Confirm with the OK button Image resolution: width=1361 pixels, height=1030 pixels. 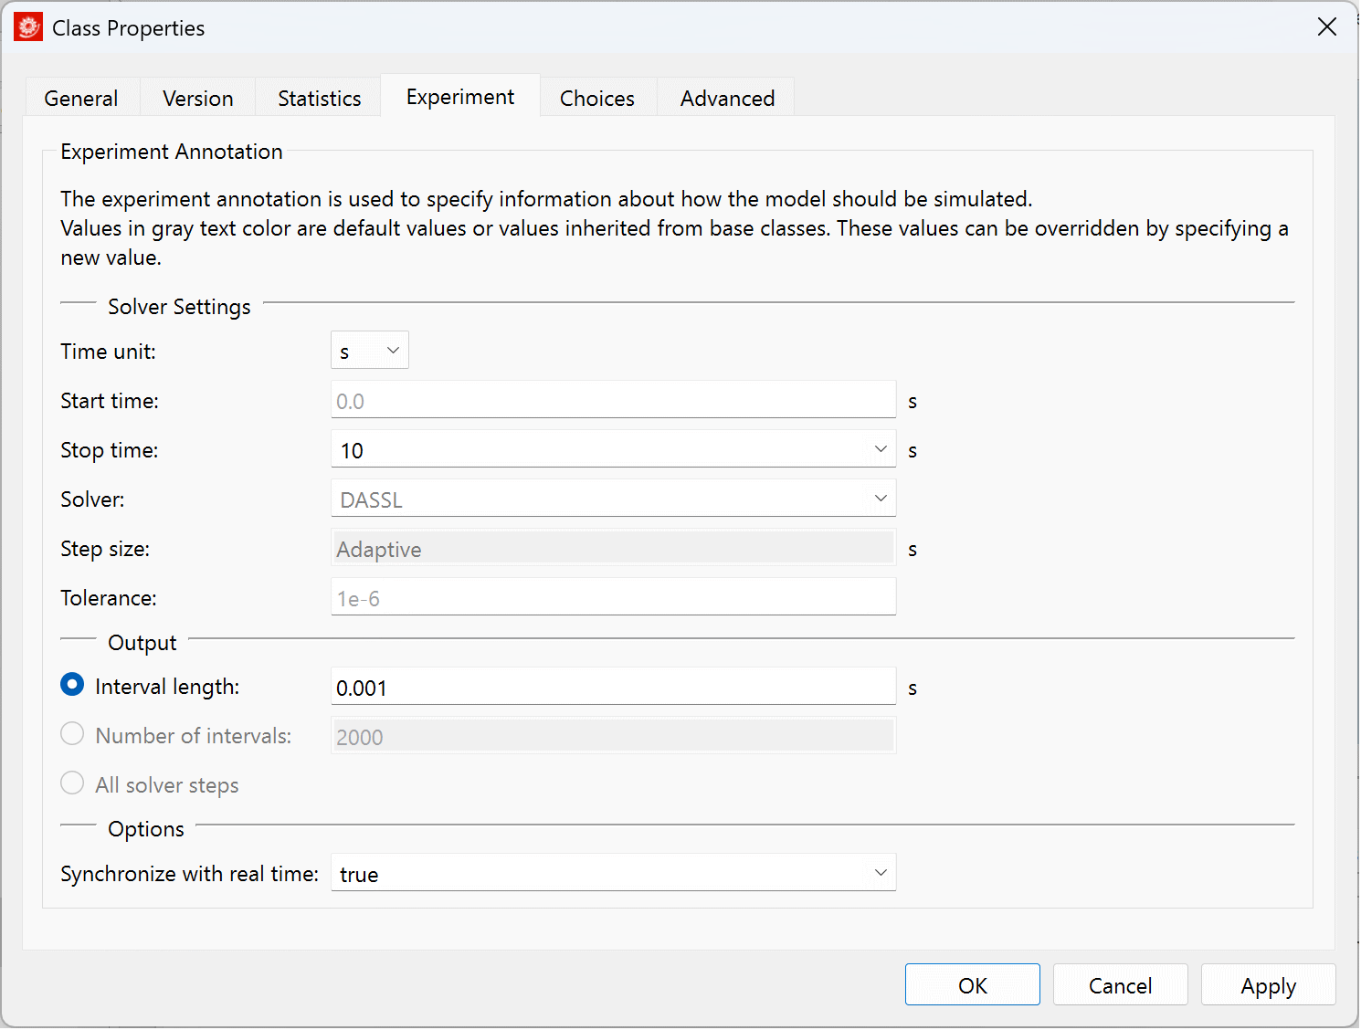click(973, 985)
